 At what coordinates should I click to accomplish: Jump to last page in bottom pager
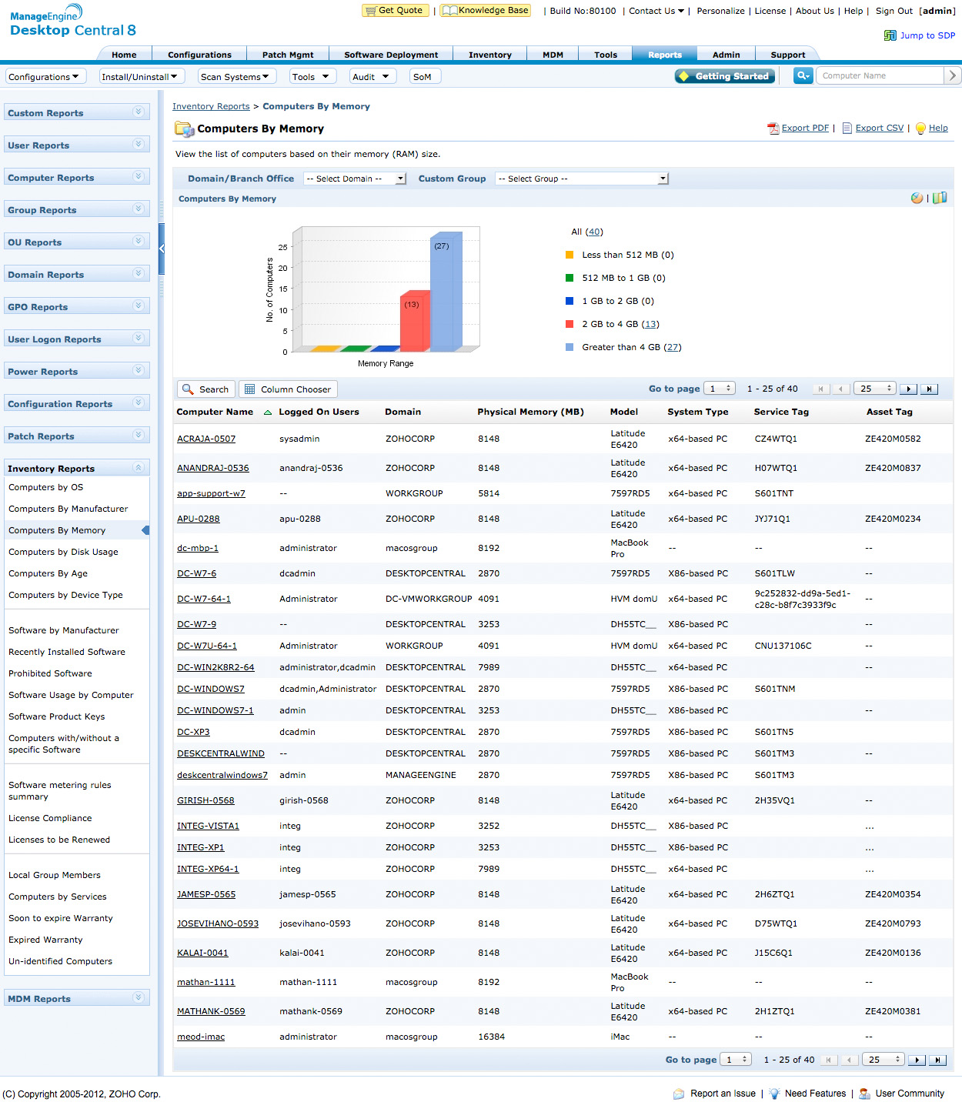938,1060
